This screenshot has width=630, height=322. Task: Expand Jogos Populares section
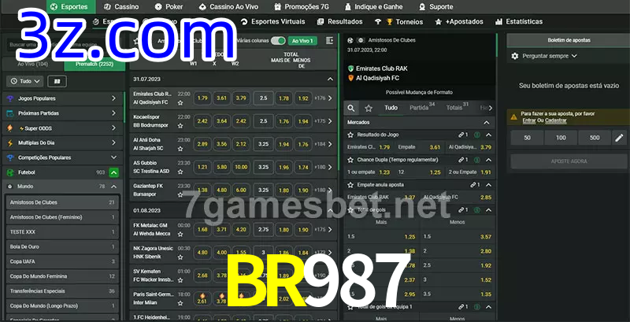point(113,98)
